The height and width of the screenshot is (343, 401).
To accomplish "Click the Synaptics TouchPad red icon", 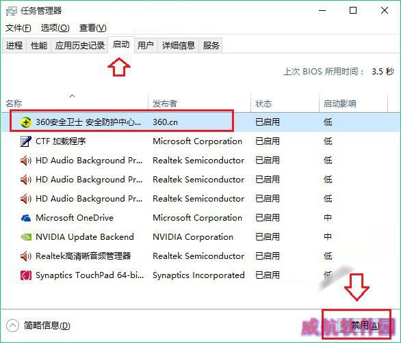I will coord(26,275).
